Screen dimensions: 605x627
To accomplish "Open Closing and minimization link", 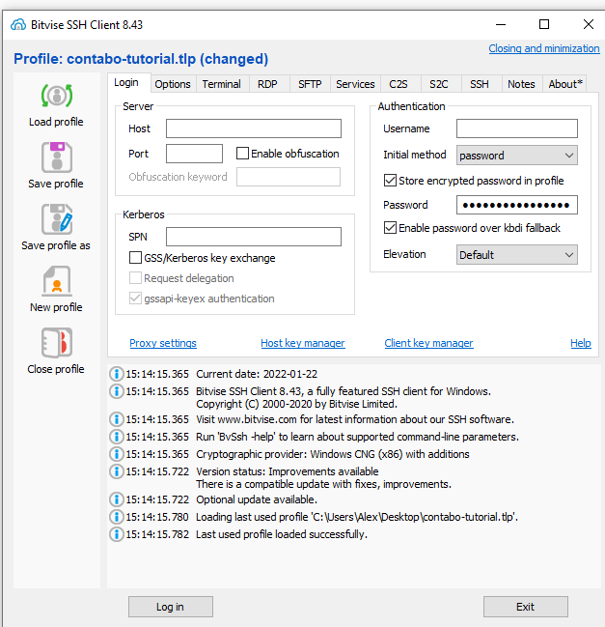I will [x=544, y=48].
